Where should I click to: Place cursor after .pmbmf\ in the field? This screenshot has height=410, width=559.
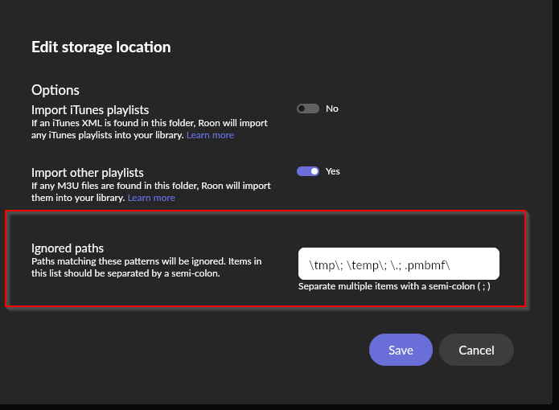(451, 265)
